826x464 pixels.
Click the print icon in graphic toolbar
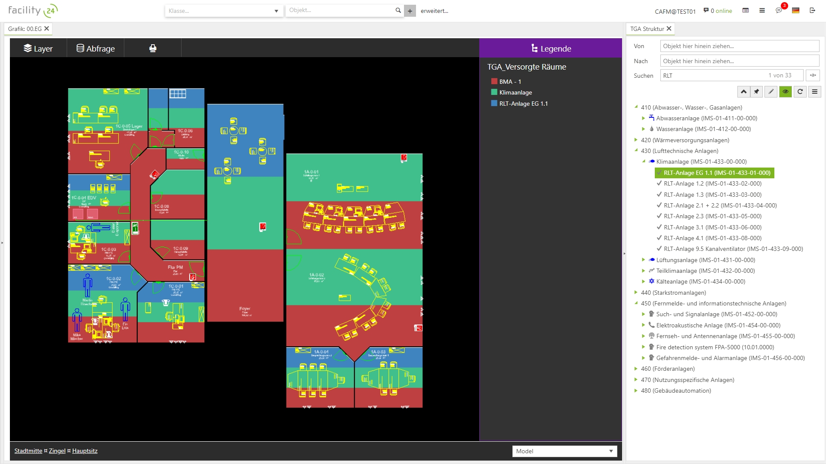click(x=153, y=49)
